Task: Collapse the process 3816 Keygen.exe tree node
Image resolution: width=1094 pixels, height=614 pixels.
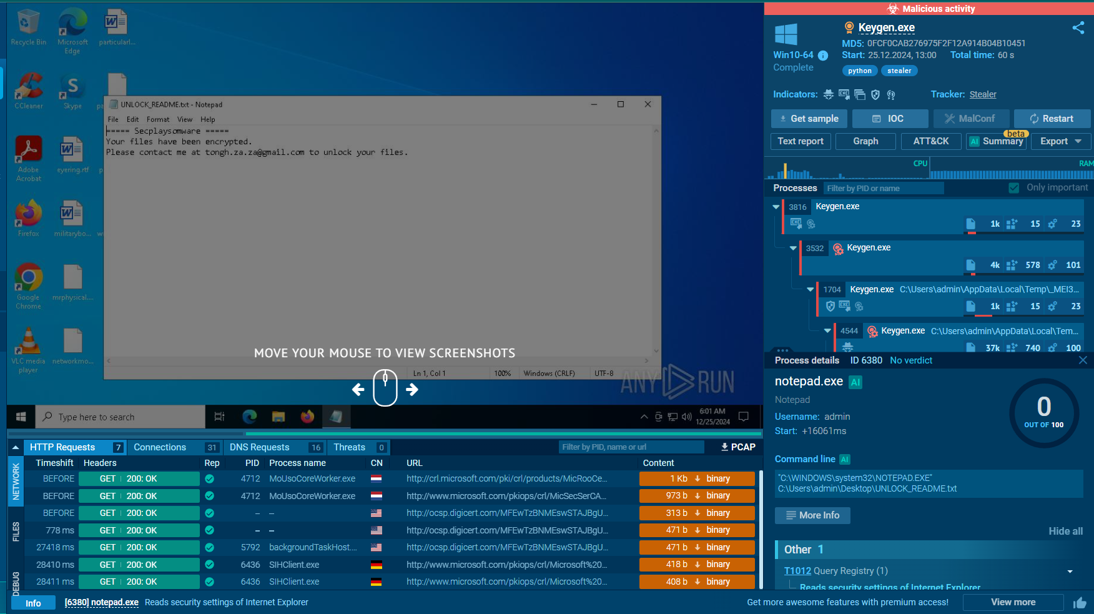Action: 776,207
